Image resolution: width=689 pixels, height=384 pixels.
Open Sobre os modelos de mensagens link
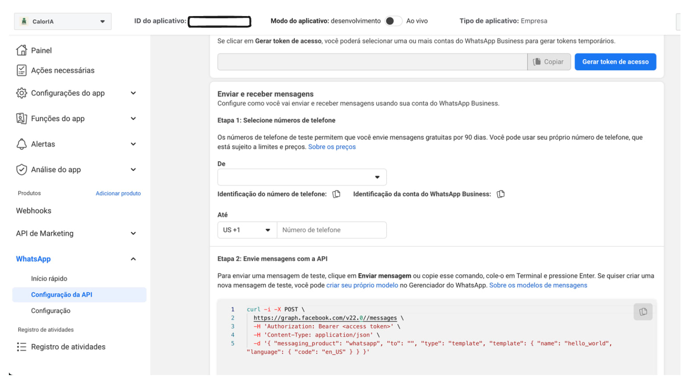click(x=538, y=286)
